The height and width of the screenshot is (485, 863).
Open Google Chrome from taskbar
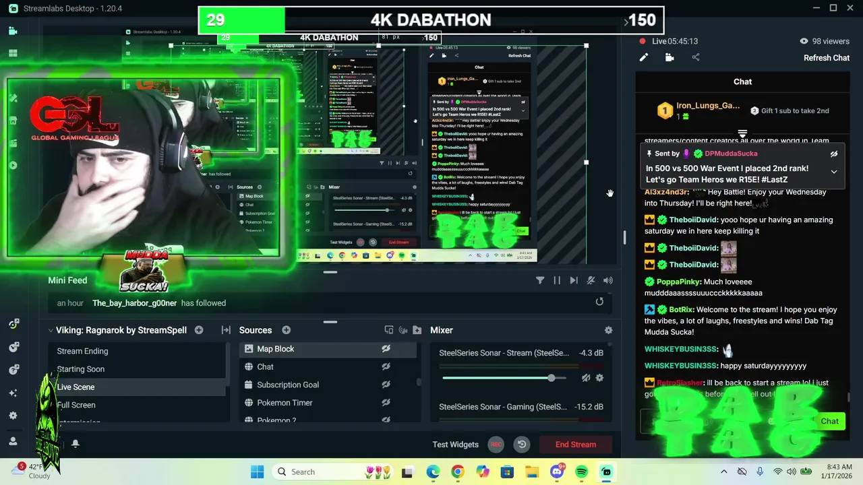(457, 472)
